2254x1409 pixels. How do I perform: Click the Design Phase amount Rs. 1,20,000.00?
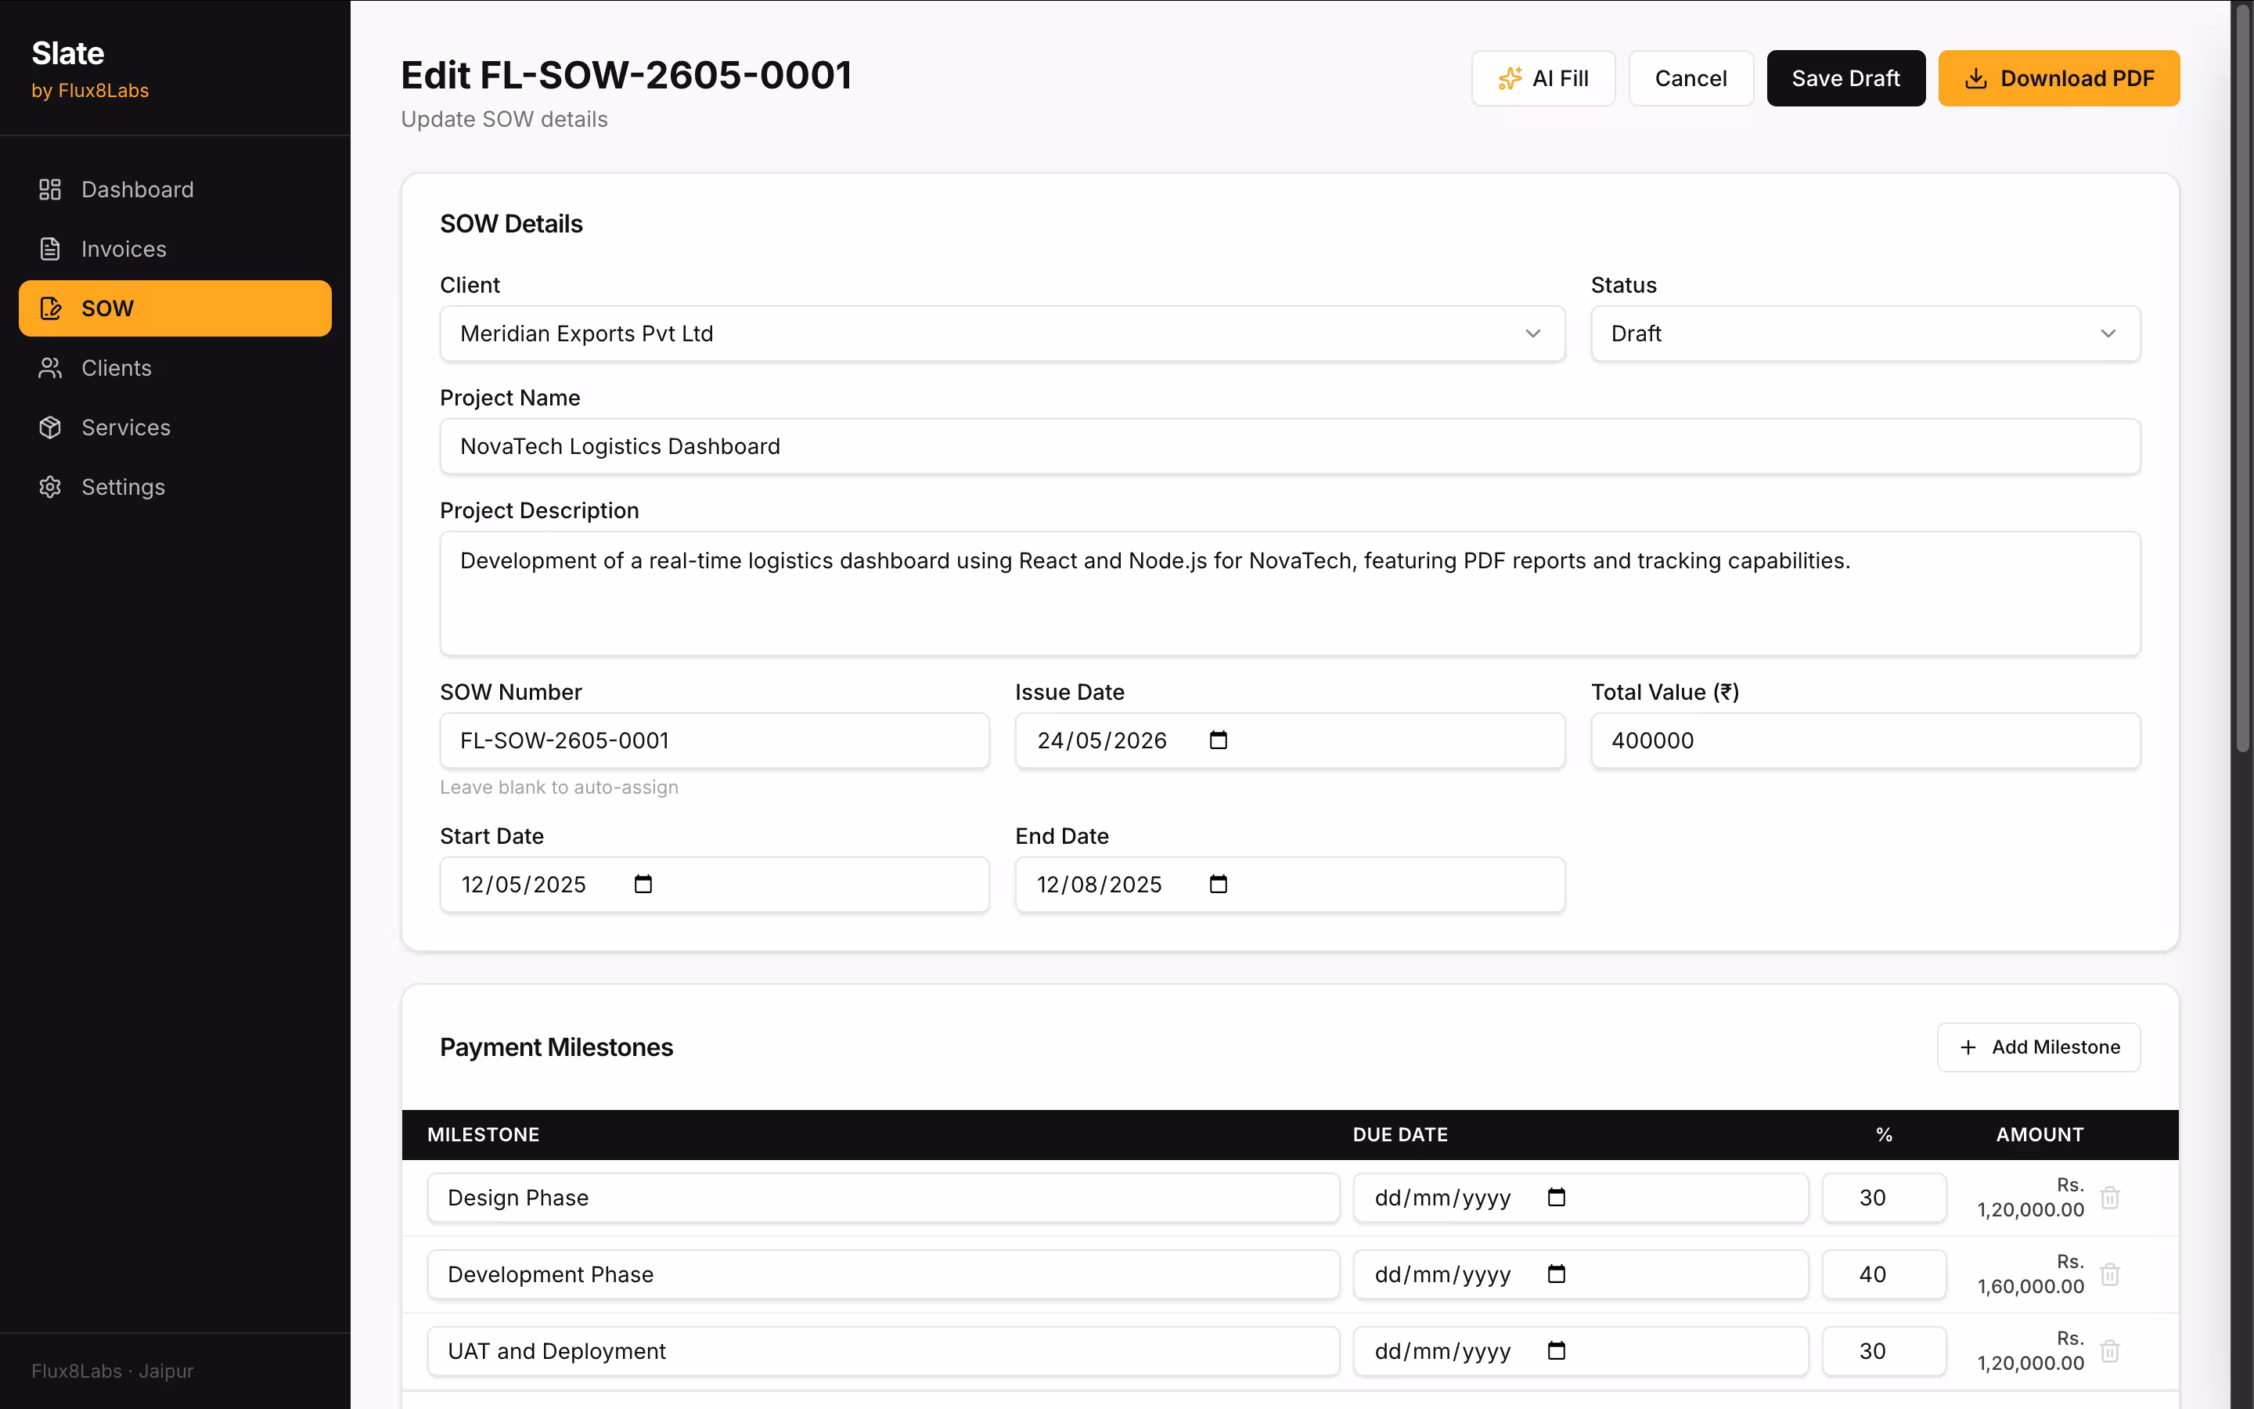coord(2030,1198)
